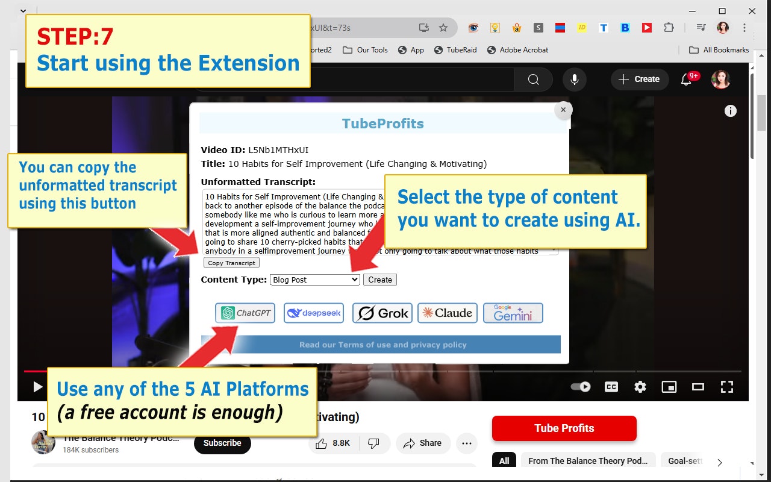771x482 pixels.
Task: Toggle the autoplay switch
Action: click(x=581, y=387)
